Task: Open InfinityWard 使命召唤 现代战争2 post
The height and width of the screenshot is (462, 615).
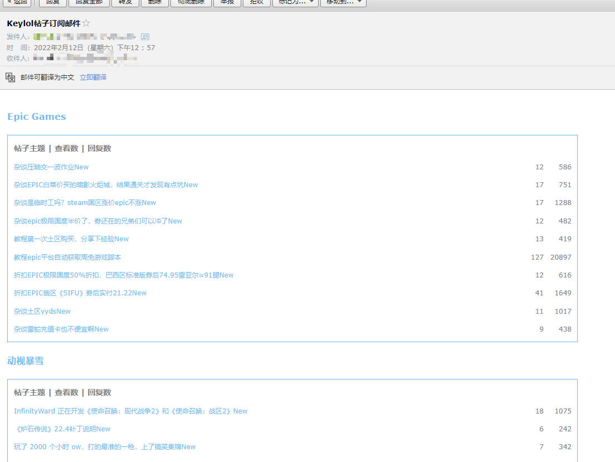Action: coord(130,411)
